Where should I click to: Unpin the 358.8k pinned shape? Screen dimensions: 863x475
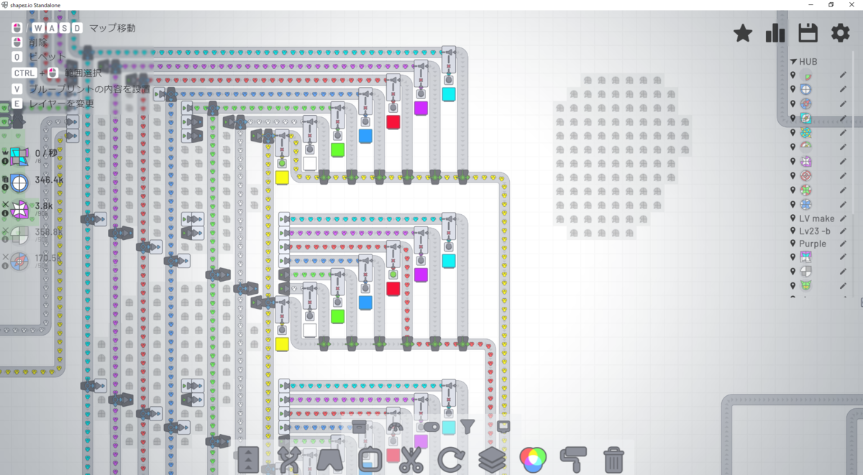click(5, 231)
